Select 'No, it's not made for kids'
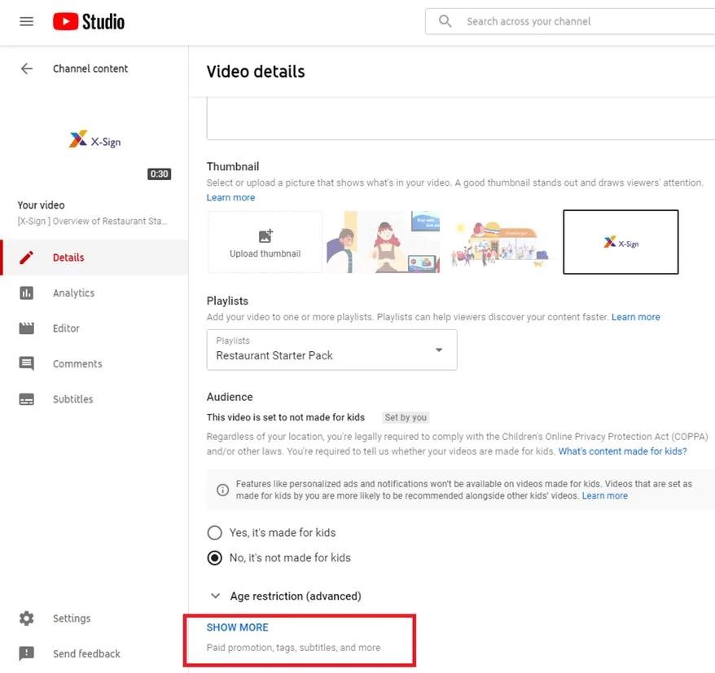The width and height of the screenshot is (715, 673). (214, 557)
